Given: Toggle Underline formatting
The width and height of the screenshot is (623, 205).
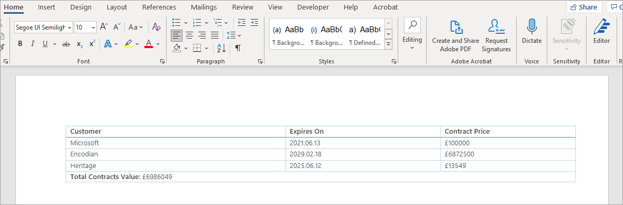Looking at the screenshot, I should (45, 44).
